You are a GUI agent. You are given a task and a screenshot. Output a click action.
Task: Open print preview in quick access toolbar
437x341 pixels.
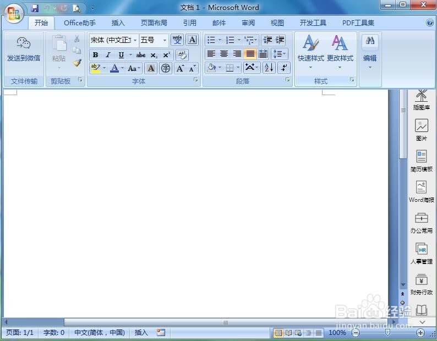pyautogui.click(x=77, y=8)
